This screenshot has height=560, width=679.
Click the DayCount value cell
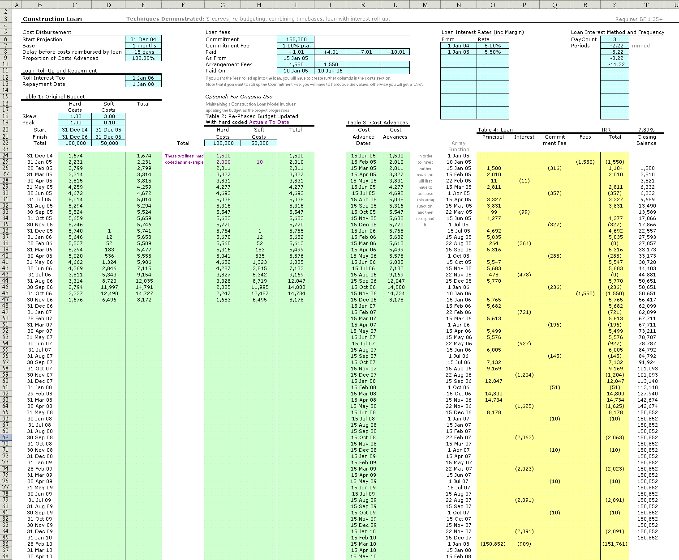[x=615, y=39]
